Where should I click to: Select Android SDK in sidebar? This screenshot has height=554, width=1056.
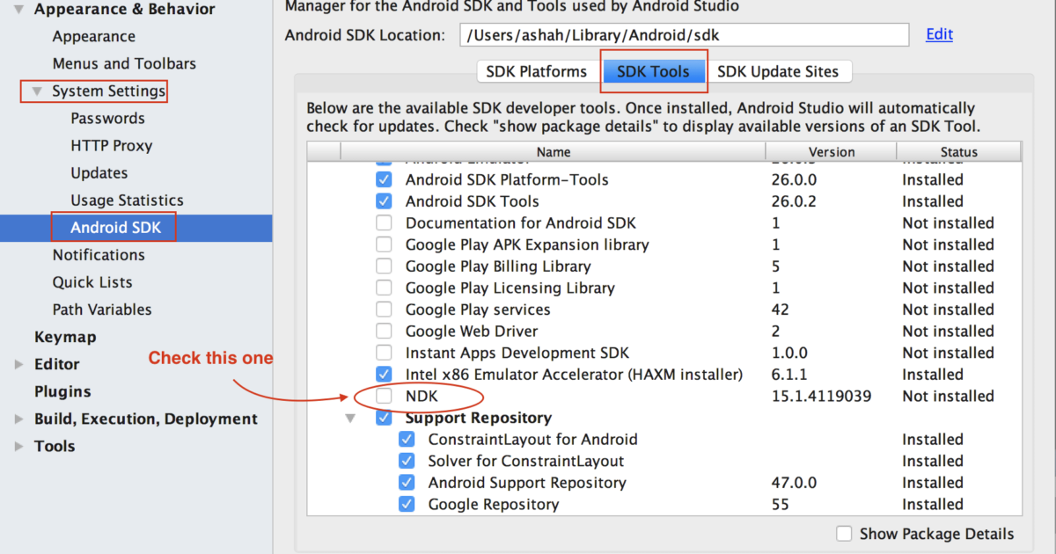click(x=115, y=228)
